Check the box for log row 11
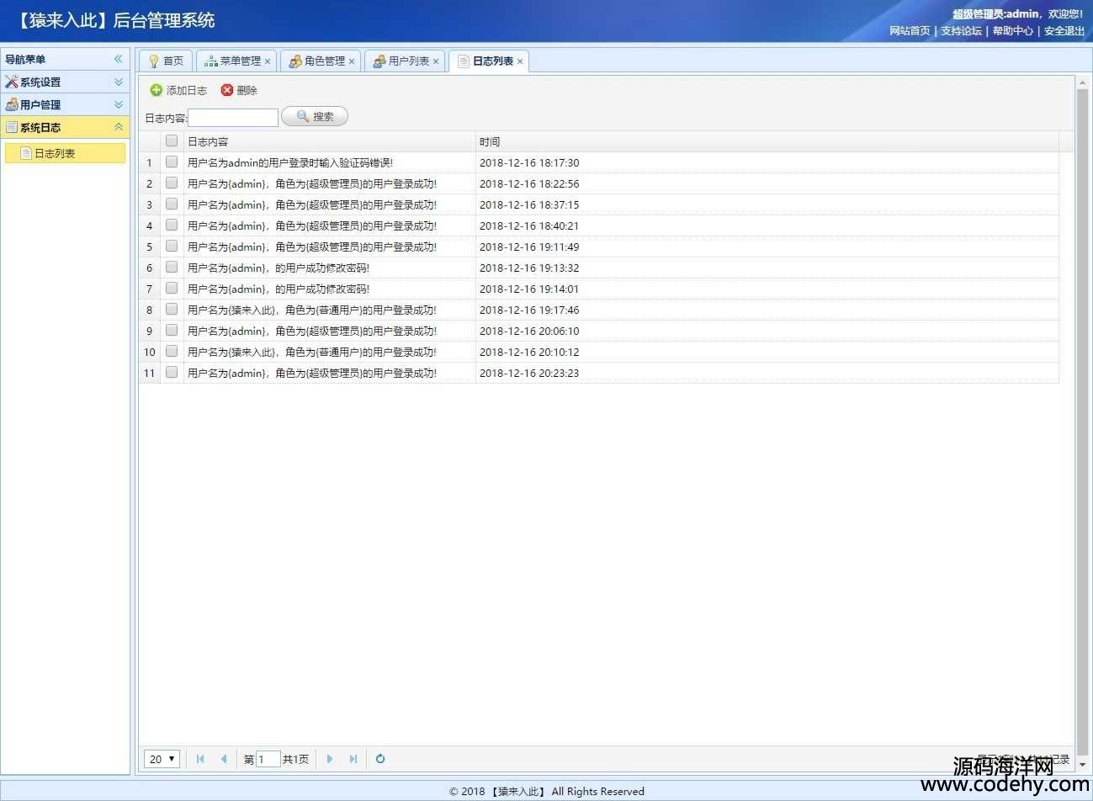The width and height of the screenshot is (1093, 801). click(x=172, y=372)
